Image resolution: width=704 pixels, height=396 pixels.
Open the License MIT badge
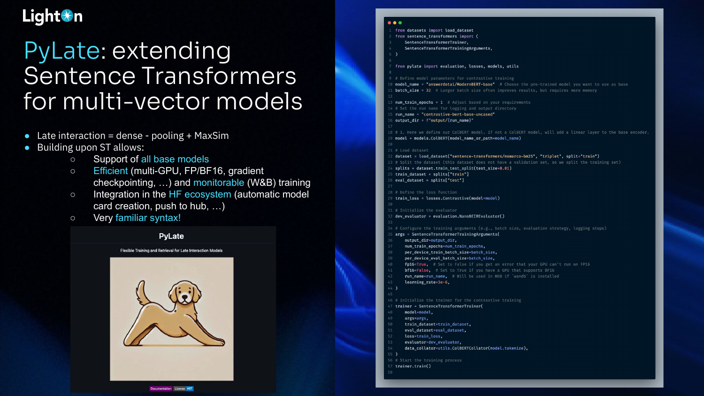pos(184,388)
